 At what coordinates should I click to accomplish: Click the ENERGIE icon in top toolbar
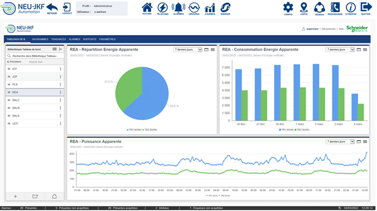226,8
